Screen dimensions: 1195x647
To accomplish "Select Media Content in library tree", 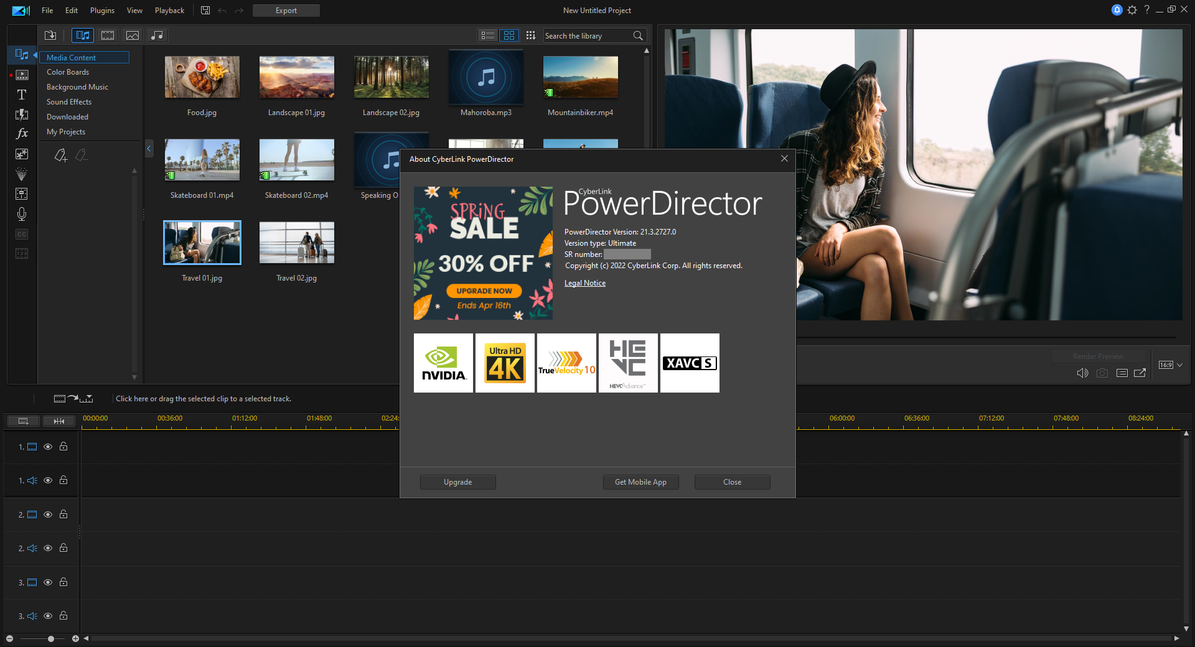I will coord(84,57).
